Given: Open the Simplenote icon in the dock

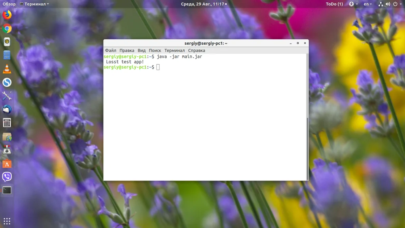Looking at the screenshot, I should (7, 82).
